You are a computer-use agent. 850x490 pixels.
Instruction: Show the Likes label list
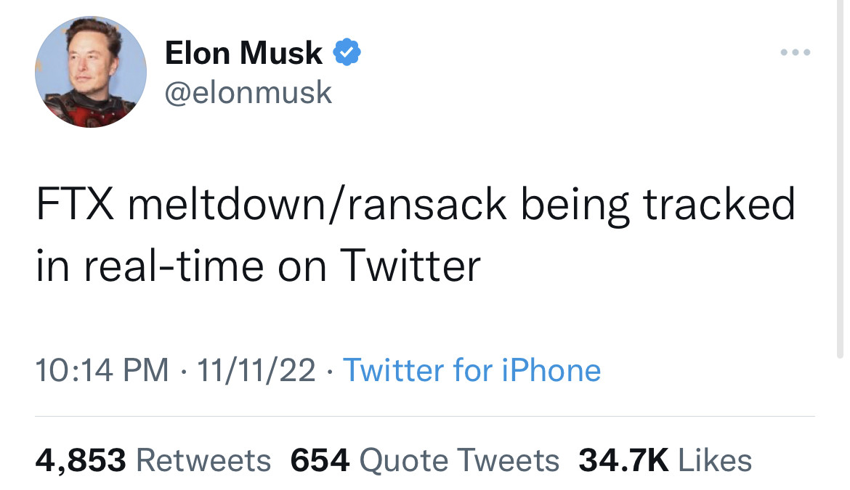click(715, 460)
